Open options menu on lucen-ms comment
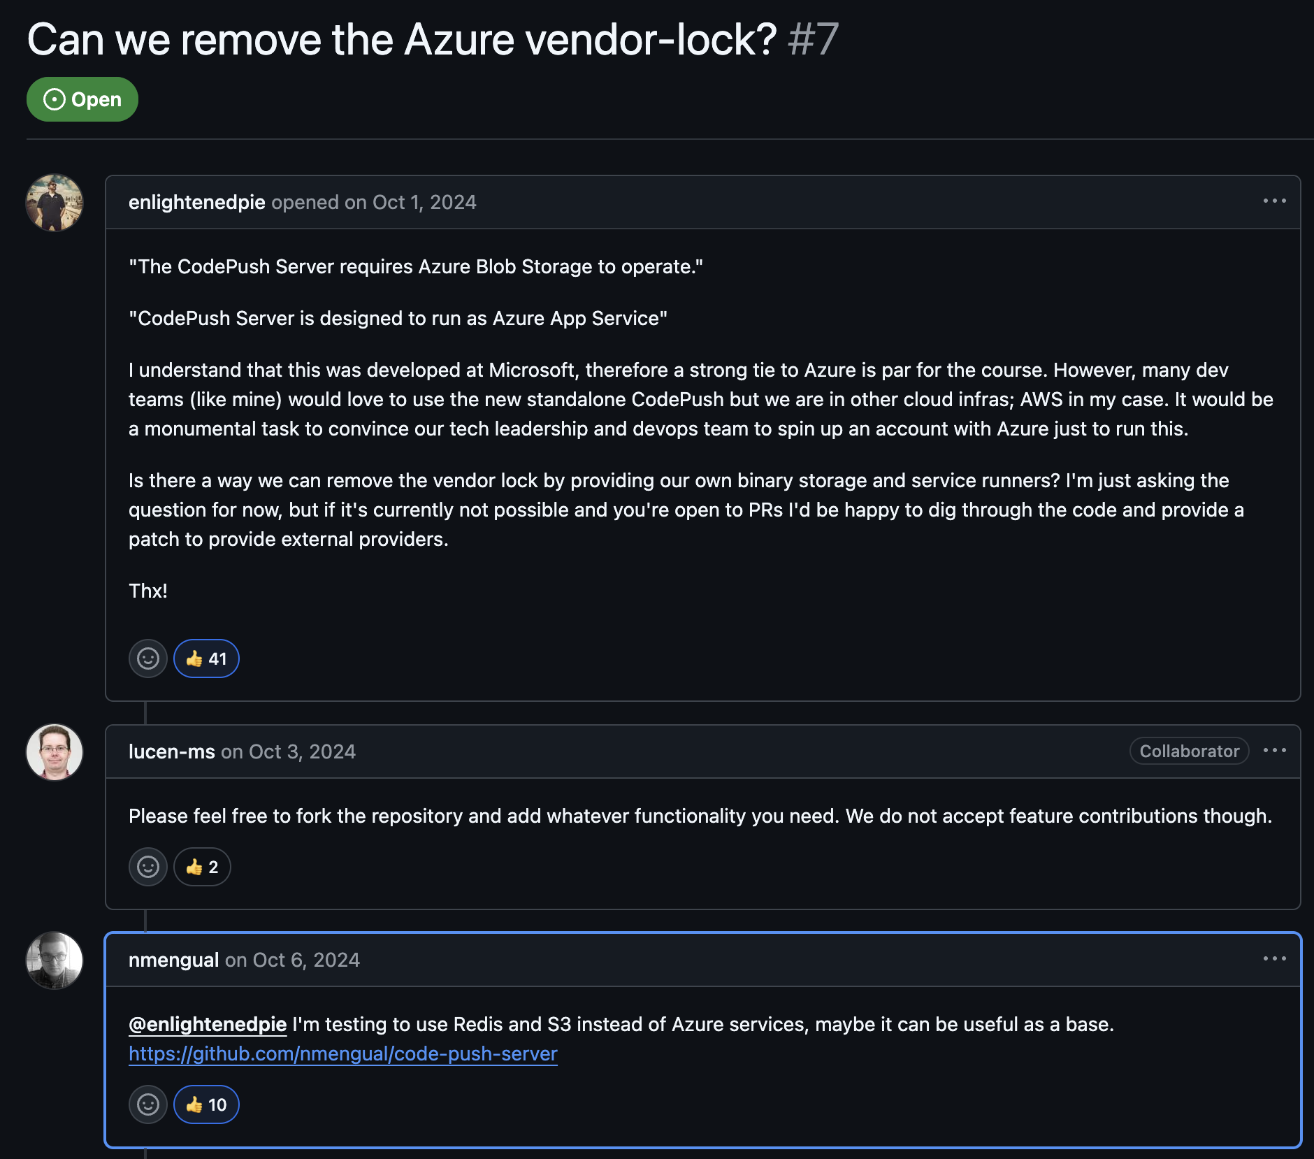Image resolution: width=1314 pixels, height=1159 pixels. (1274, 751)
